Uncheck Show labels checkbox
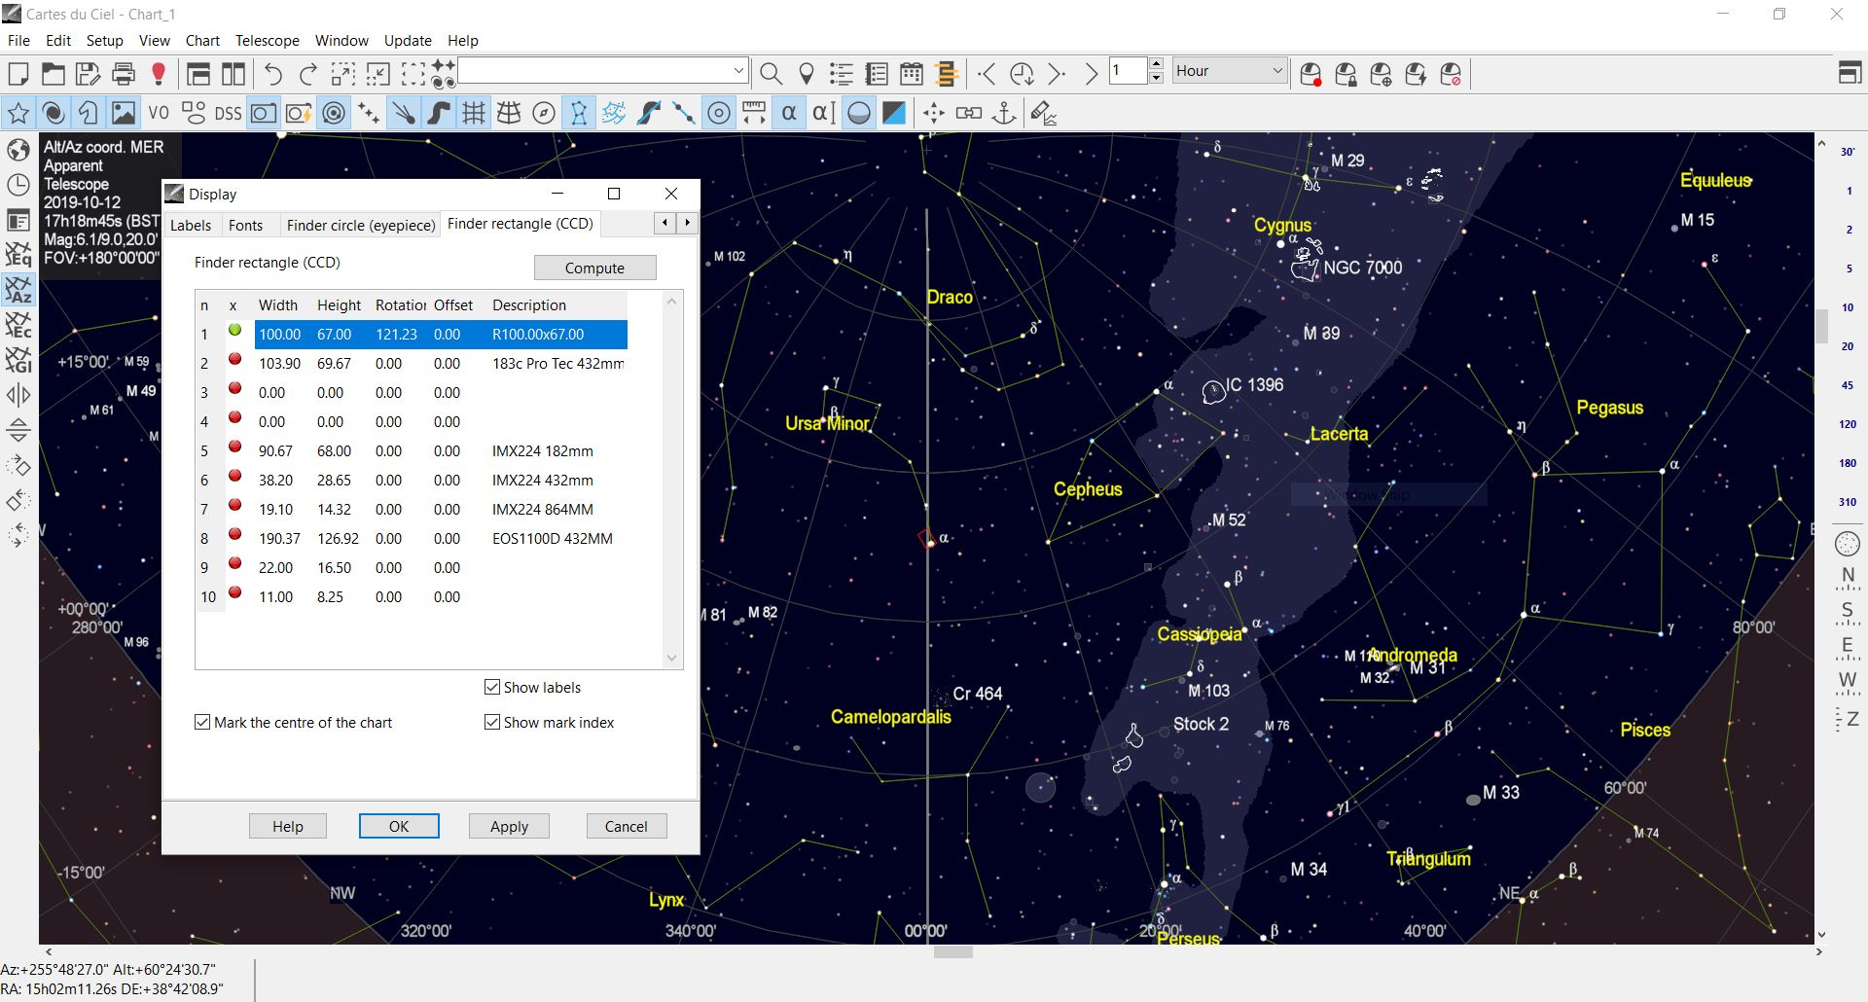Screen dimensions: 1868x1002 492,688
